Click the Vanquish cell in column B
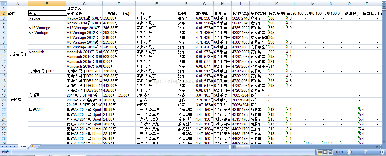The height and width of the screenshot is (156, 386). 47,52
